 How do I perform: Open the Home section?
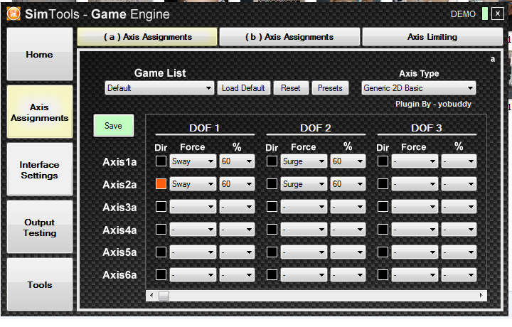40,54
